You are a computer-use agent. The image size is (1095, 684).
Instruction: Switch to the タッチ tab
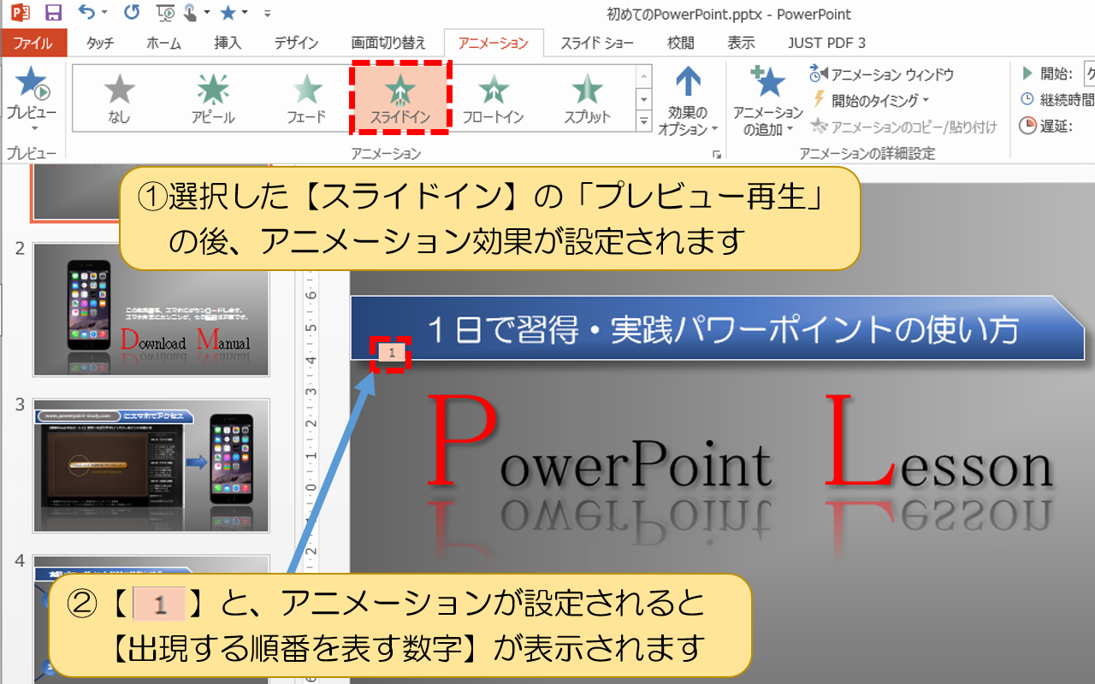[x=100, y=43]
